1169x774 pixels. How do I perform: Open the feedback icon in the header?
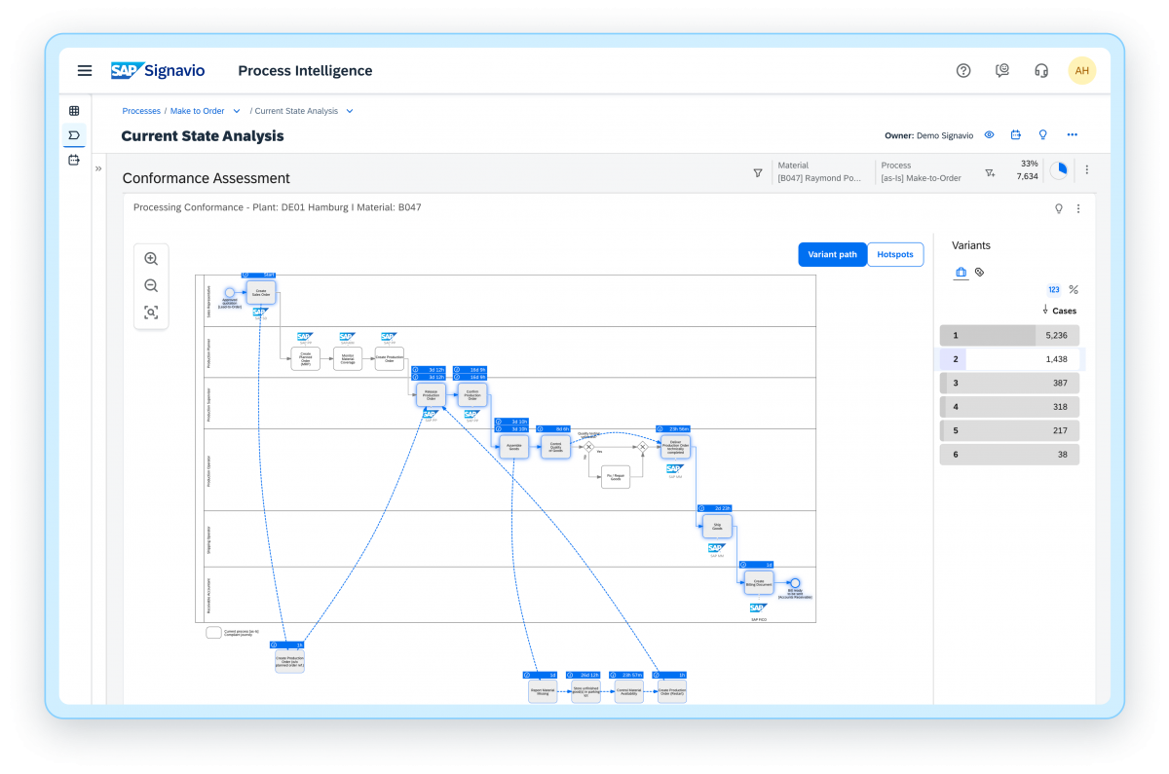[1002, 70]
